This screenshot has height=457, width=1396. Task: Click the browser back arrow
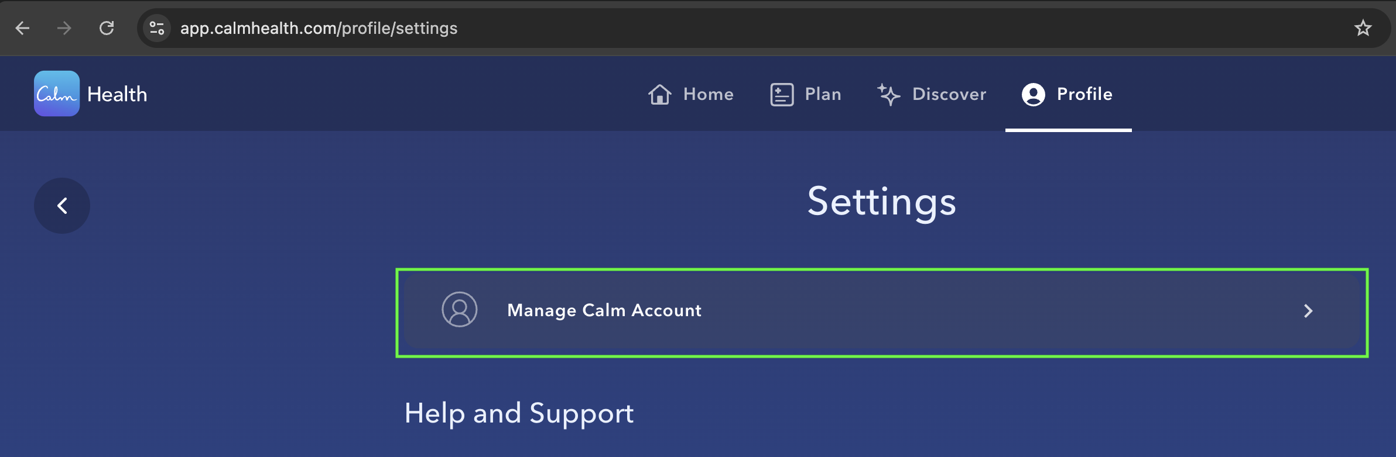(22, 27)
